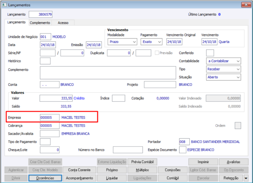Click EMPRESA BRANCA text
Image resolution: width=253 pixels, height=183 pixels.
click(x=75, y=134)
